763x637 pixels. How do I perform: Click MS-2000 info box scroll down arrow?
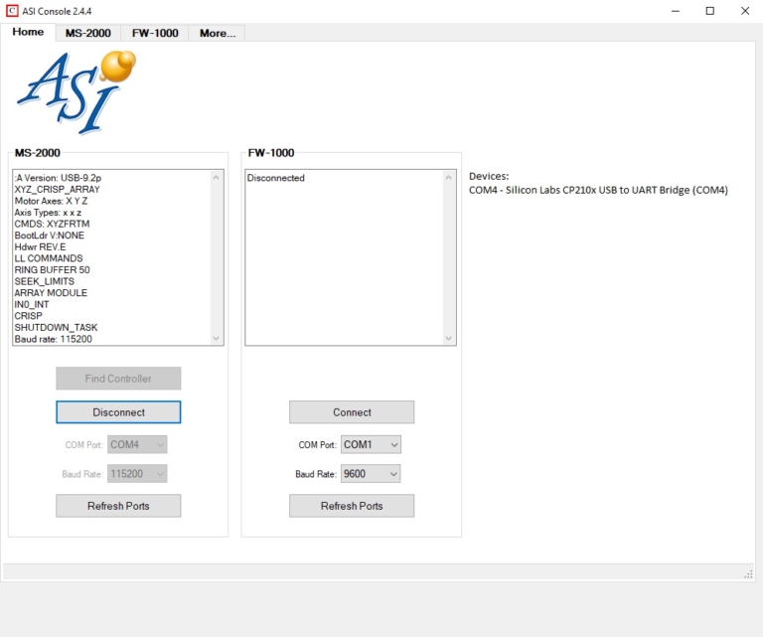click(x=216, y=338)
